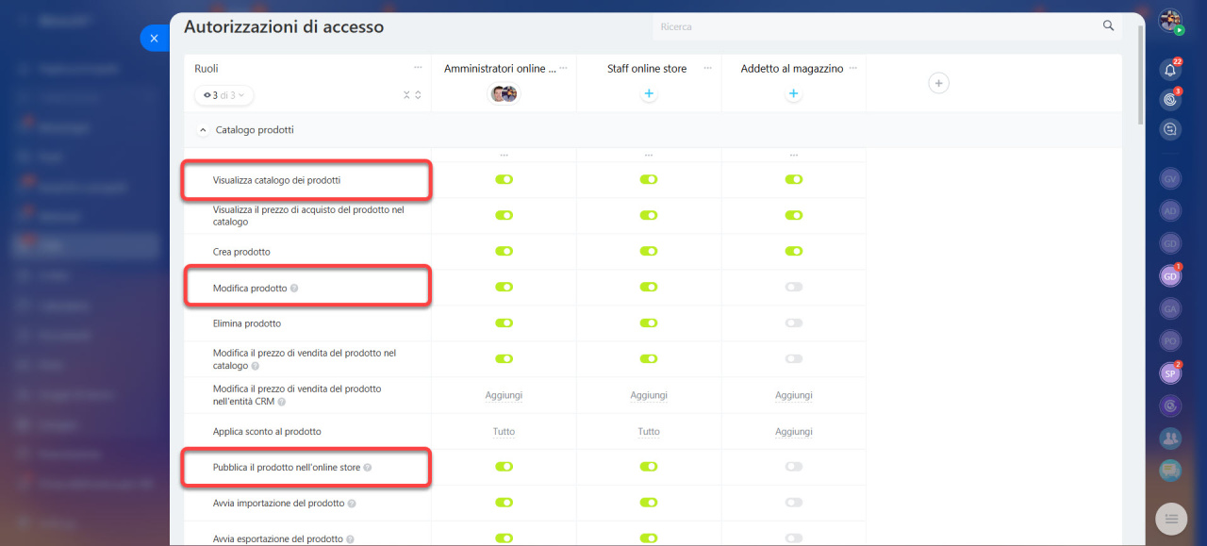The width and height of the screenshot is (1207, 546).
Task: Show help hint for Pubblica il prodotto nell'online store
Action: (x=368, y=467)
